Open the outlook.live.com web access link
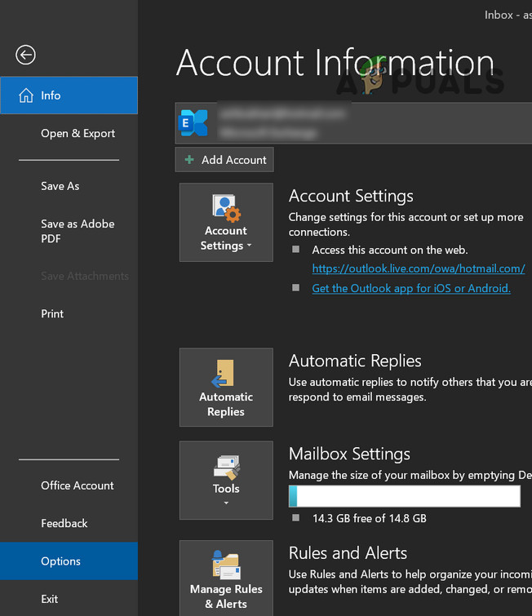 pyautogui.click(x=418, y=268)
